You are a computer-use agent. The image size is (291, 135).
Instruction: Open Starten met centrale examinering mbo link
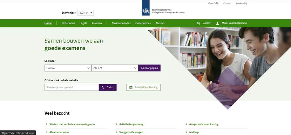click(x=72, y=124)
